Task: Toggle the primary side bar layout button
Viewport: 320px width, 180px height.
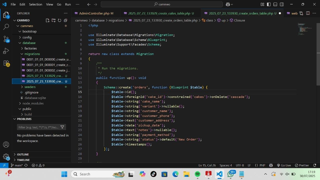Action: (x=269, y=4)
